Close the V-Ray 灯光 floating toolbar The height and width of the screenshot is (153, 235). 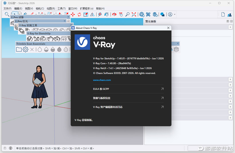(x=65, y=21)
